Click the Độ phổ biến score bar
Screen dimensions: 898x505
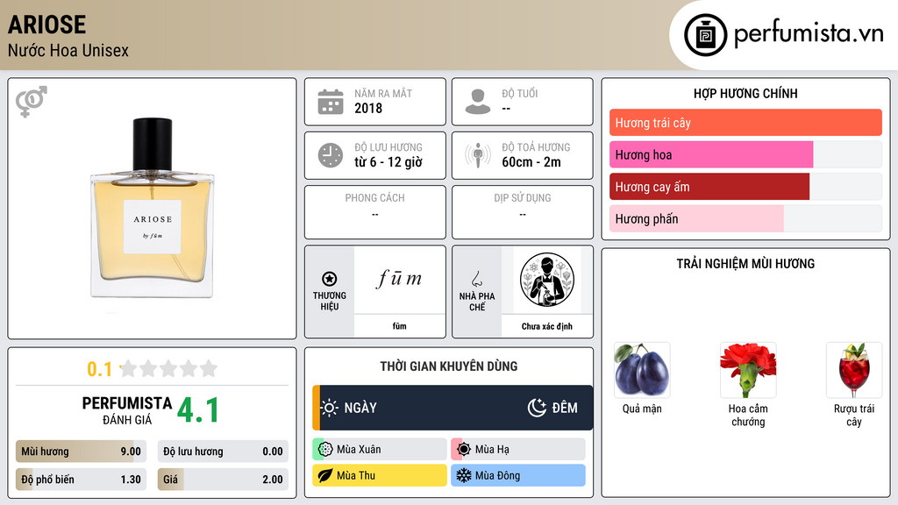pyautogui.click(x=81, y=480)
